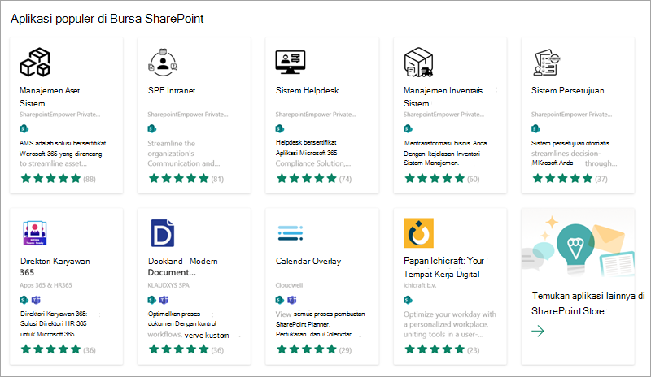Open the SPE Intranet app title
Viewport: 651px width, 377px height.
[x=172, y=90]
